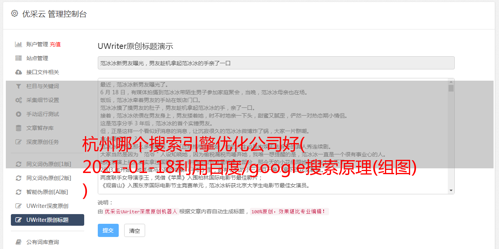Click the article text scrollbar thumb
This screenshot has width=499, height=249.
pos(451,88)
